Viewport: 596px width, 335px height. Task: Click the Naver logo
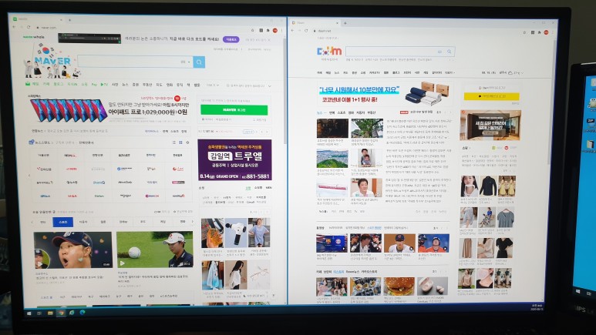click(53, 61)
